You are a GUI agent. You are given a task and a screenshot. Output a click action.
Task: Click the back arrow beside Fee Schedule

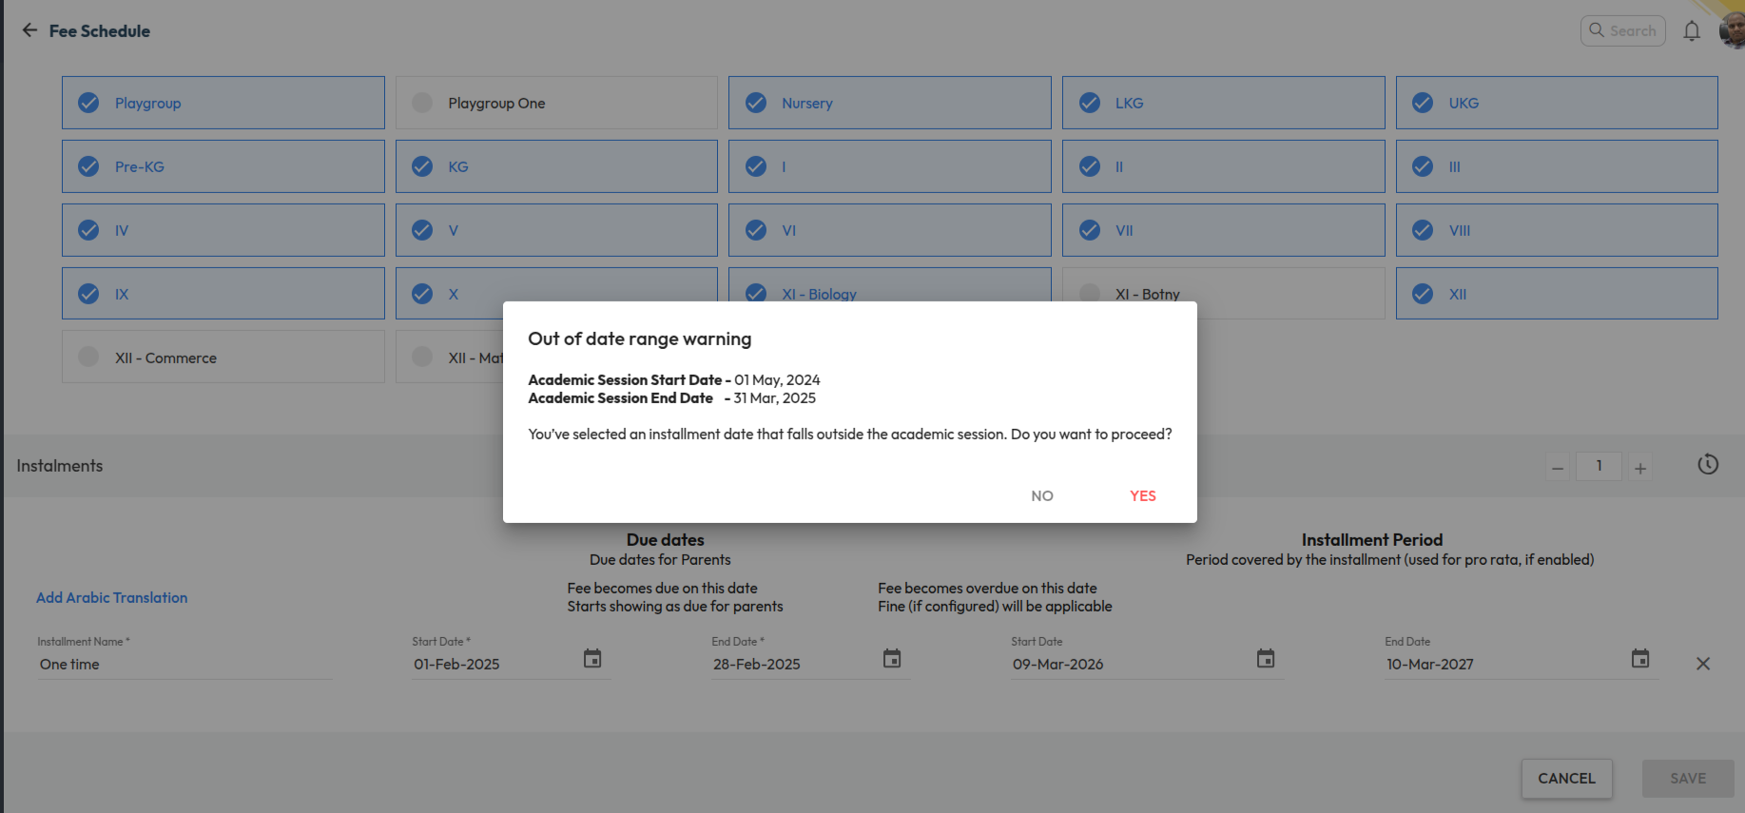coord(29,30)
